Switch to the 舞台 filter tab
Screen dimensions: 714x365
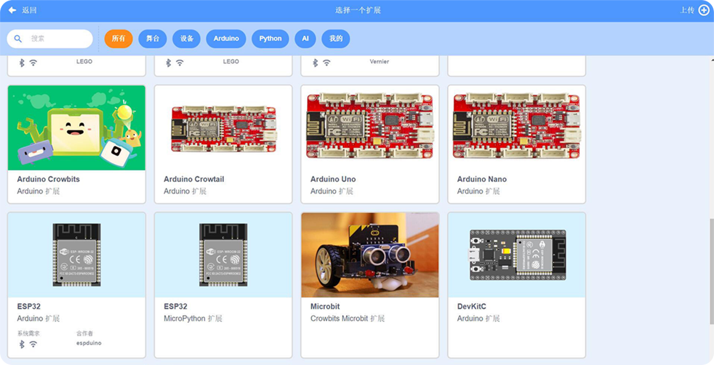coord(153,39)
